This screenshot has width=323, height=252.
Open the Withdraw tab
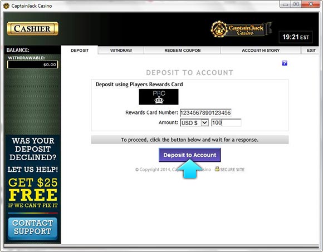pos(121,51)
